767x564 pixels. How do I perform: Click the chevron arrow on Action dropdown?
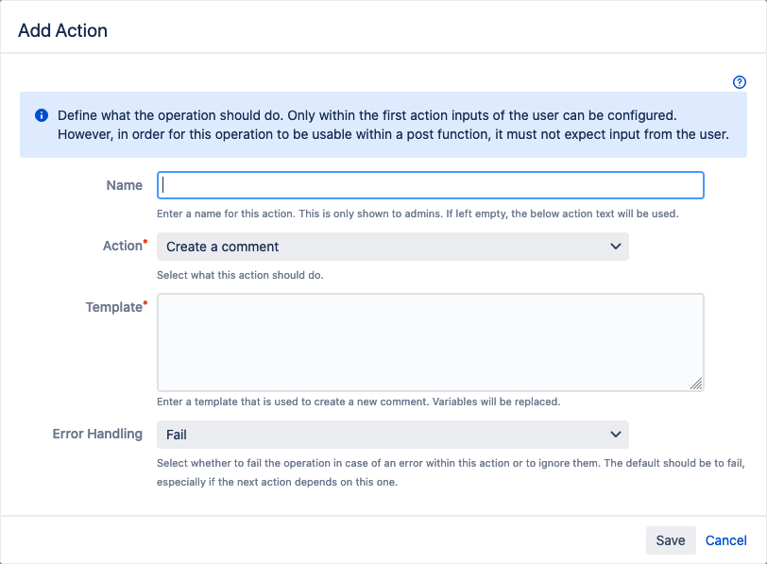pos(616,247)
